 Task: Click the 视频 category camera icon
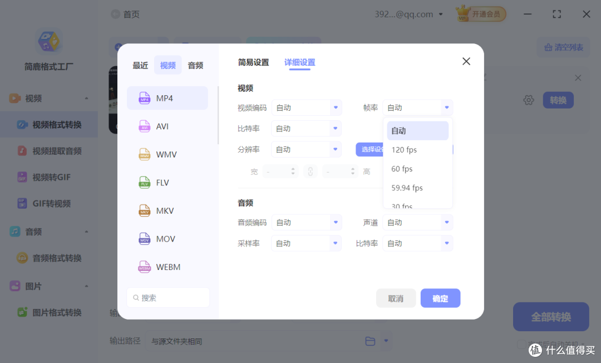point(14,98)
